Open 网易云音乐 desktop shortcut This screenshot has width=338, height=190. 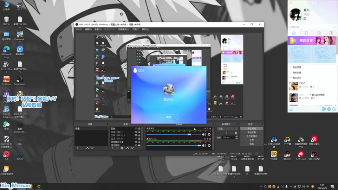[314, 140]
